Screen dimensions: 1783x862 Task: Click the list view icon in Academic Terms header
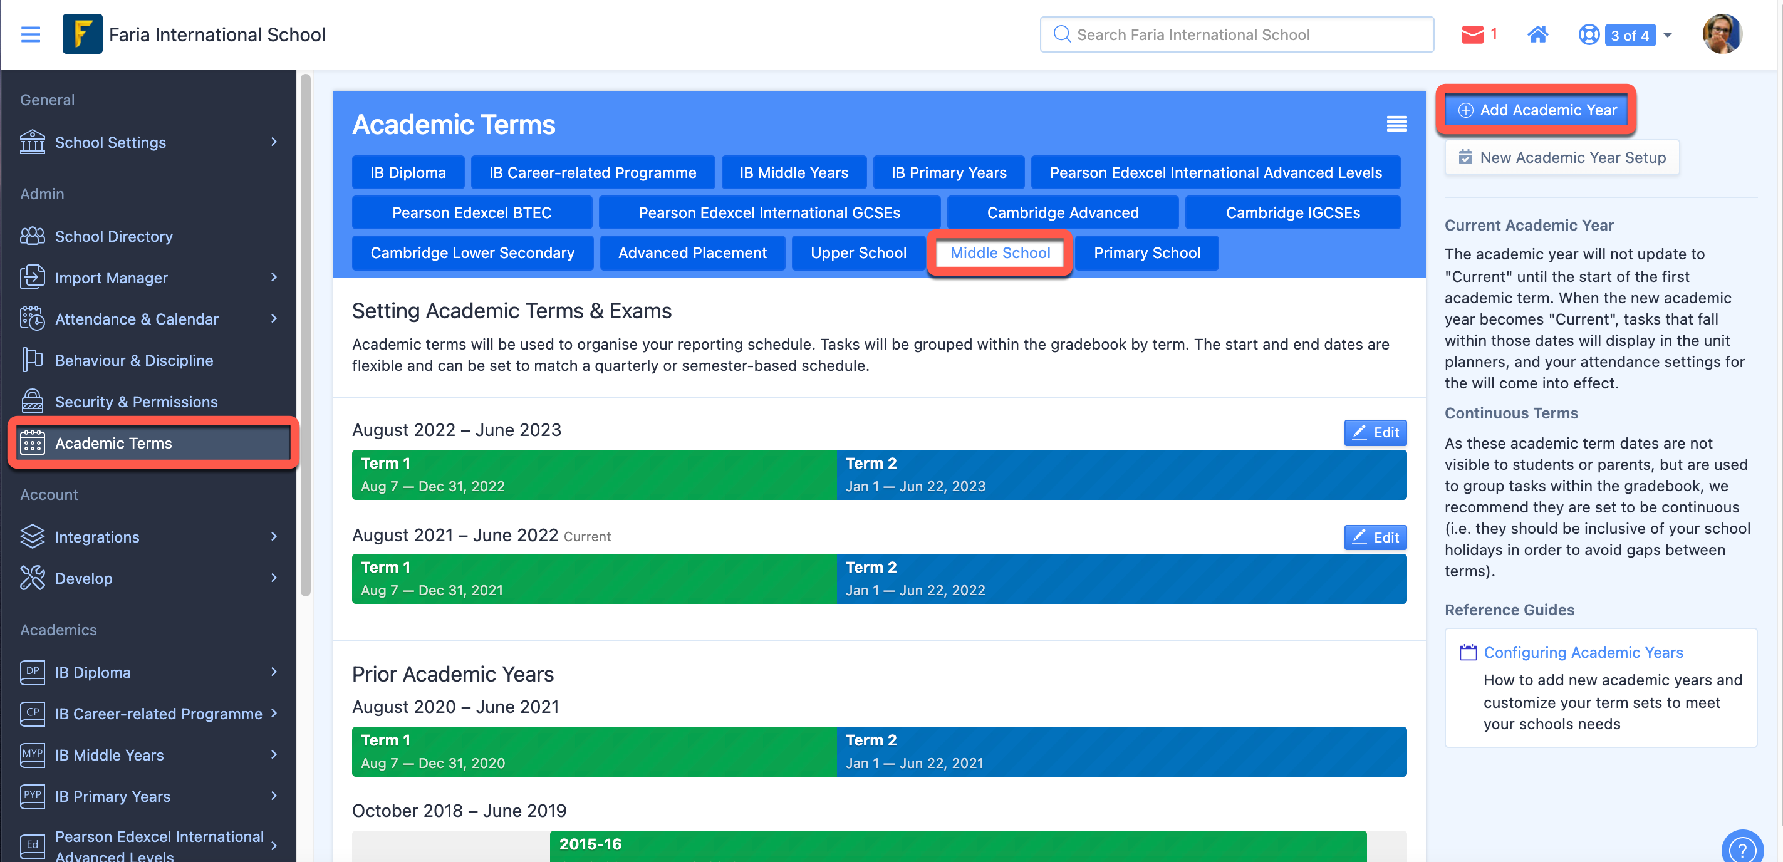pos(1396,124)
